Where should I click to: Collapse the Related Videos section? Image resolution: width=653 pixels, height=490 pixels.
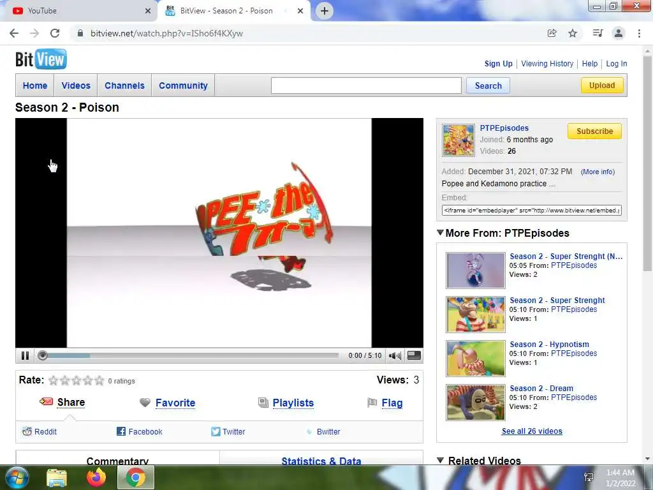[440, 460]
